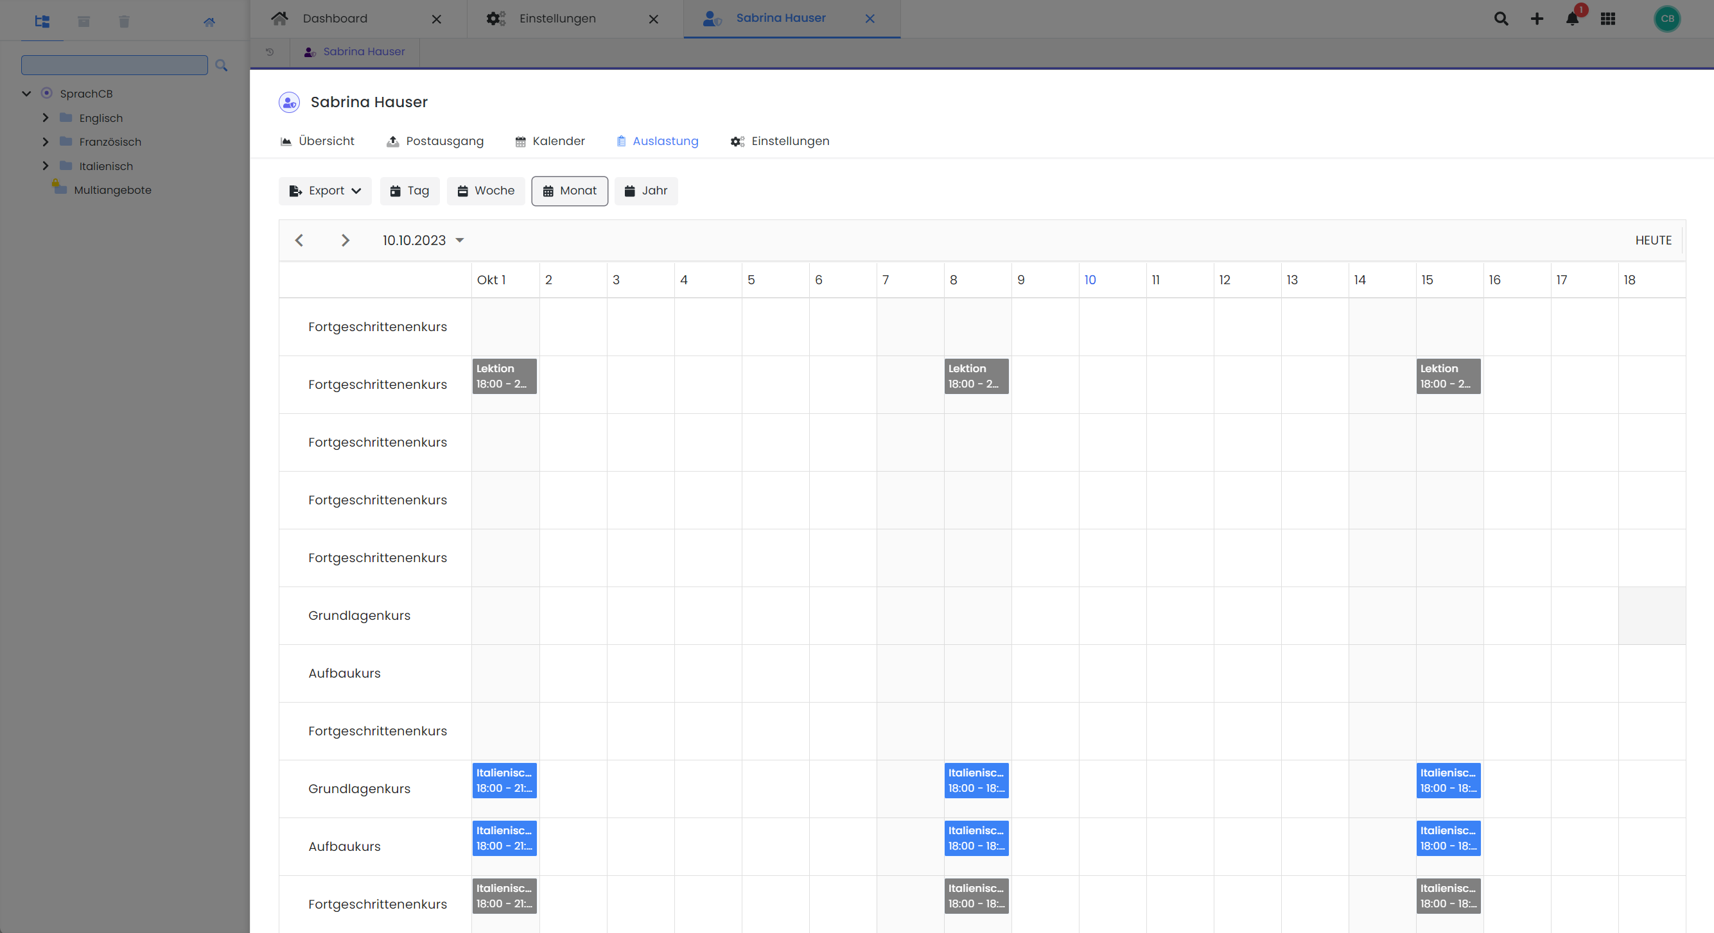Image resolution: width=1714 pixels, height=933 pixels.
Task: Switch to the Dashboard tab
Action: [335, 19]
